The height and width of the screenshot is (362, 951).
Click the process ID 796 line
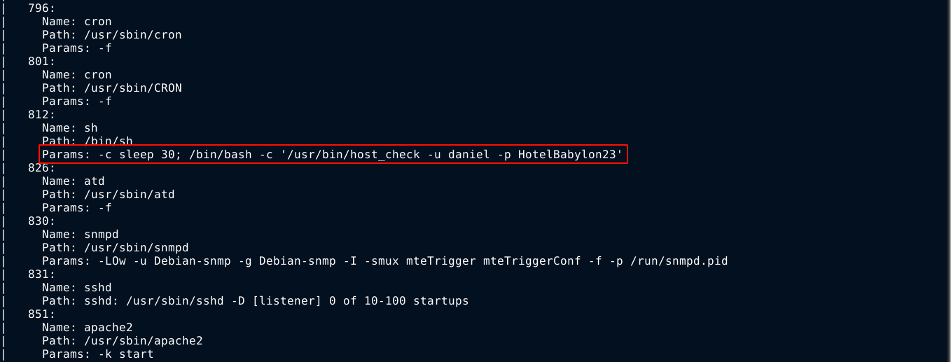(39, 8)
